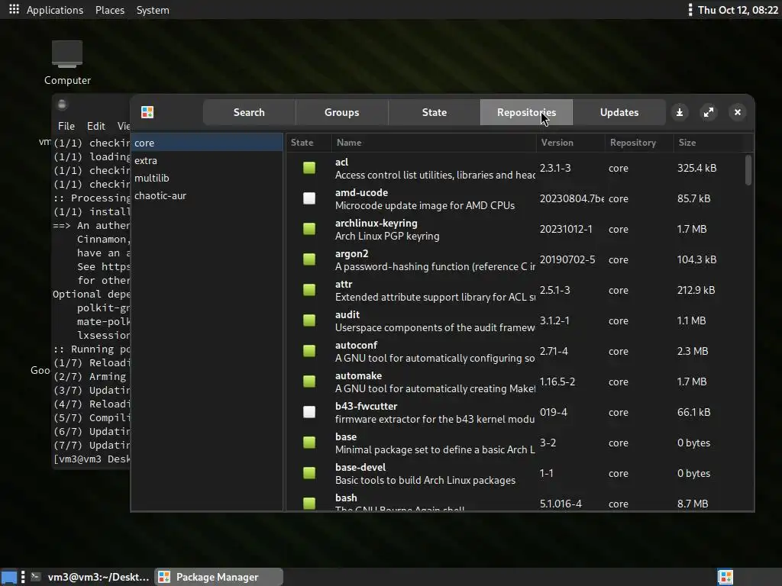Click the download/apply changes icon button
The height and width of the screenshot is (586, 782).
679,112
